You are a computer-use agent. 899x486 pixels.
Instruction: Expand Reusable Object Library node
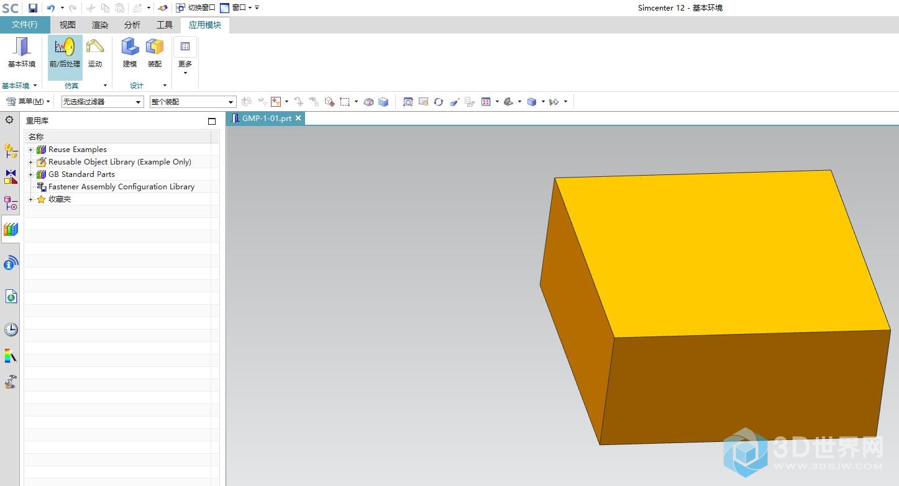[30, 162]
